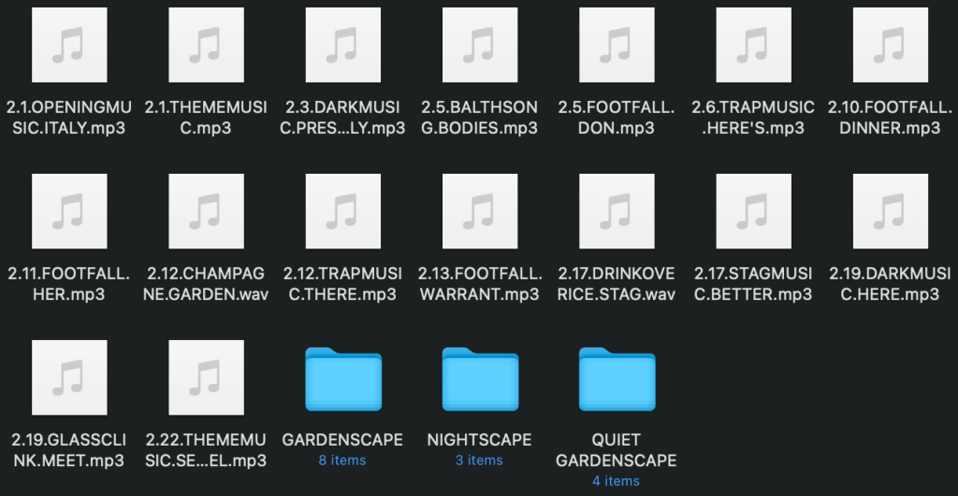Click the QUIET GARDENSCAPE folder name label
Screen dimensions: 958x496
pyautogui.click(x=616, y=449)
